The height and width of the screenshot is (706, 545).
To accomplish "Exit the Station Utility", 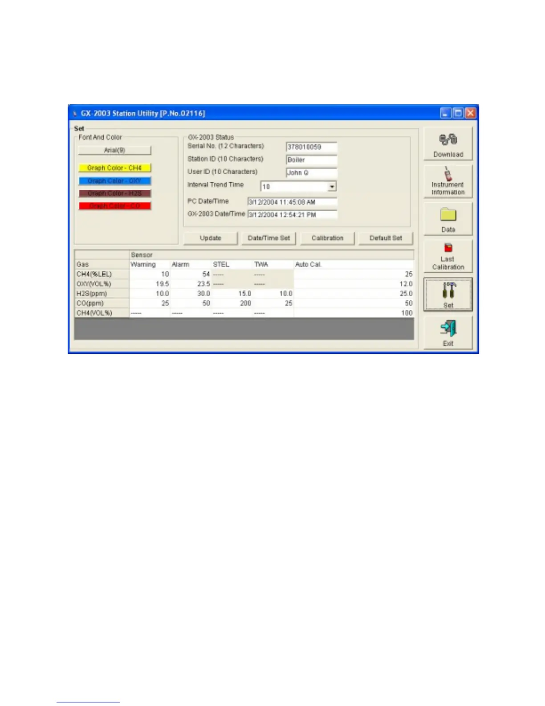I will (448, 332).
